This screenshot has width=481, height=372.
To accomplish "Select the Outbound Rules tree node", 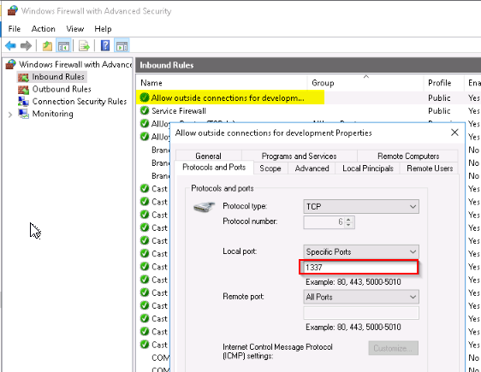I will pyautogui.click(x=55, y=89).
